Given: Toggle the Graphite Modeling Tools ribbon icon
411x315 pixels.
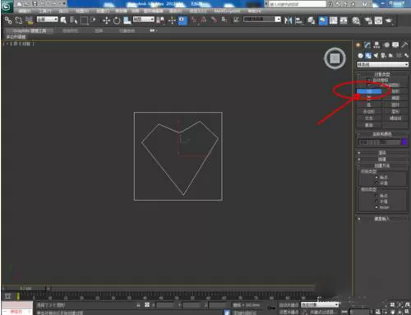Looking at the screenshot, I should (x=323, y=21).
